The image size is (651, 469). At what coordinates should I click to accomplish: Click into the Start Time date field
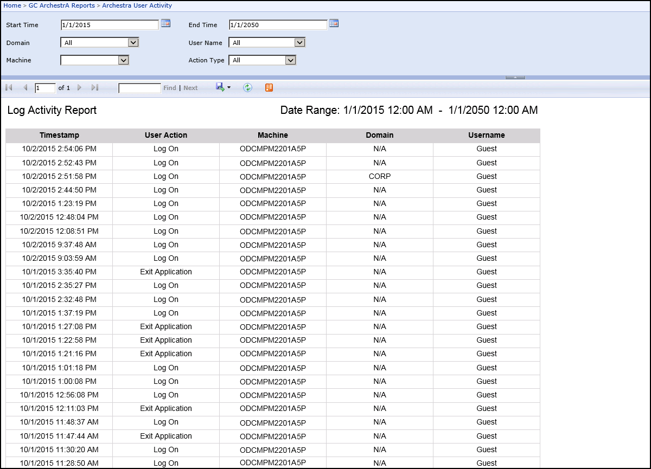[x=110, y=24]
